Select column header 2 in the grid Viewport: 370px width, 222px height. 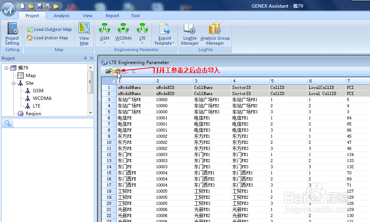(x=174, y=81)
